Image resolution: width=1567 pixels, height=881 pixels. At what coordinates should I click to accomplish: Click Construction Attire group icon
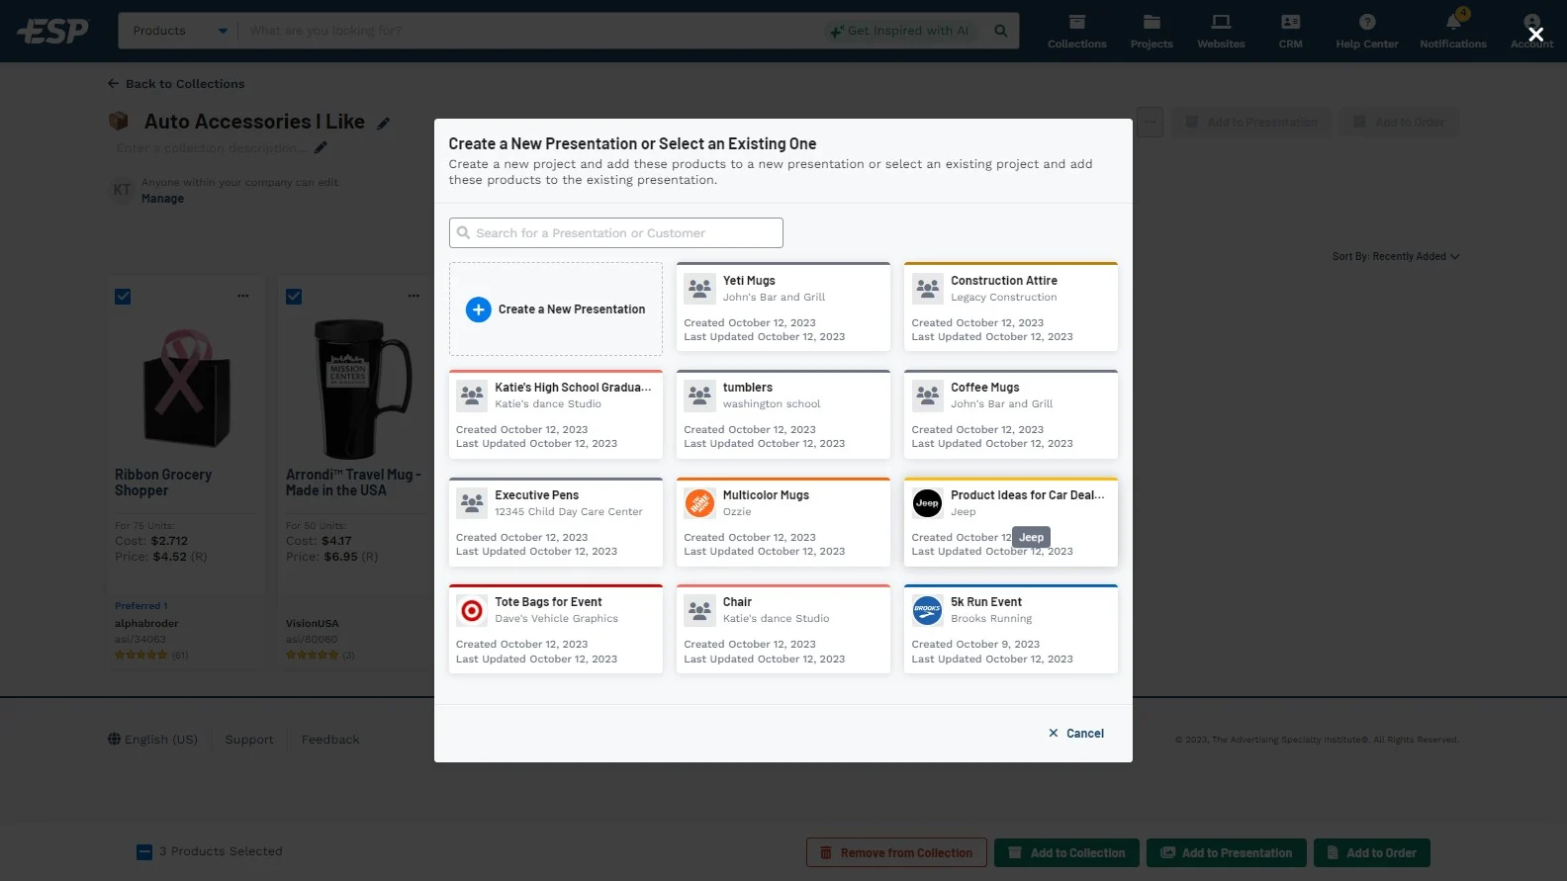click(x=927, y=289)
